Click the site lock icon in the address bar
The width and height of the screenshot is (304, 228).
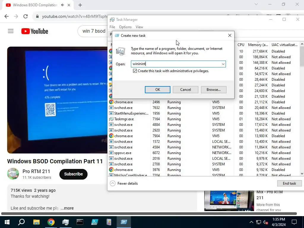(x=37, y=16)
